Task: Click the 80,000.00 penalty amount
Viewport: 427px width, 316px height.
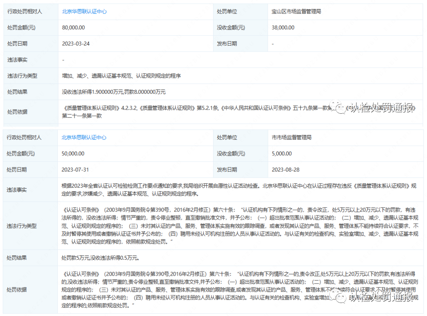Action: pos(73,27)
